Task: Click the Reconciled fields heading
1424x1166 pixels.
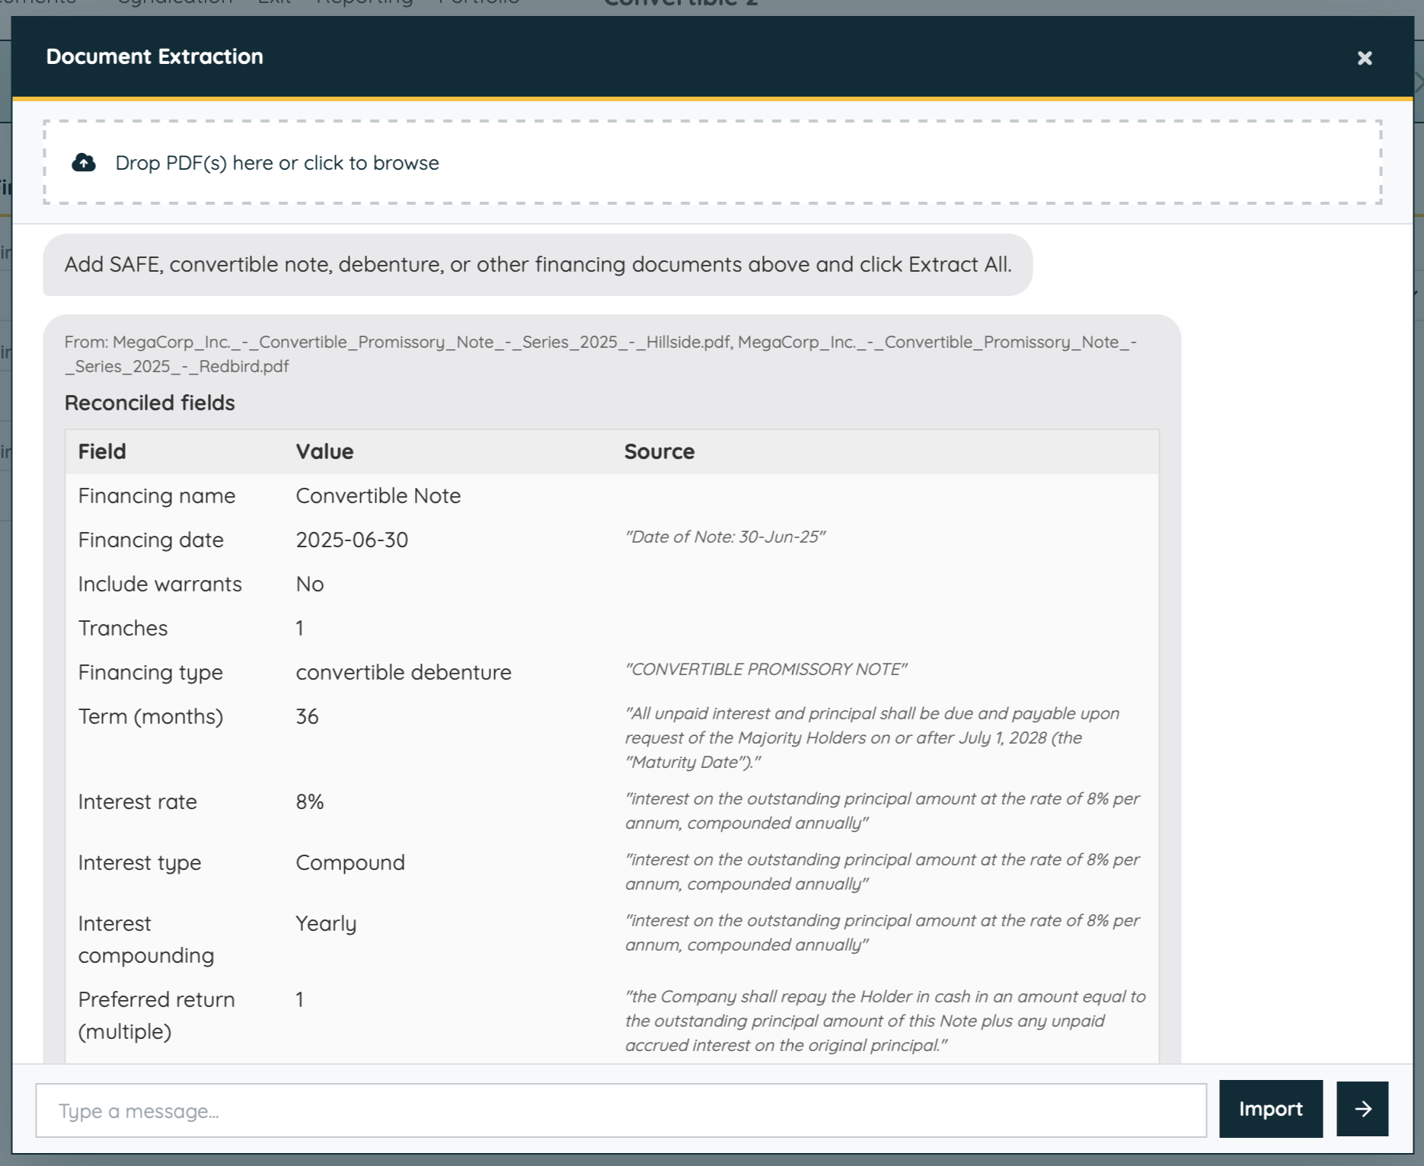Action: pos(150,403)
